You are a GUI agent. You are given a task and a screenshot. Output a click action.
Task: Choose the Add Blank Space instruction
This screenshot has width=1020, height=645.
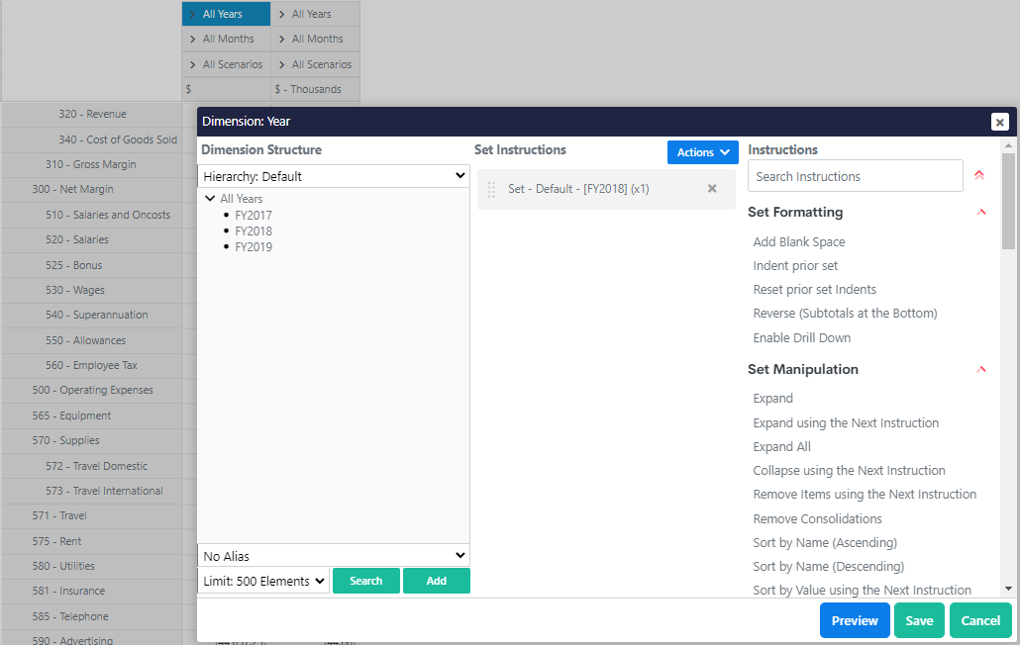click(x=798, y=241)
